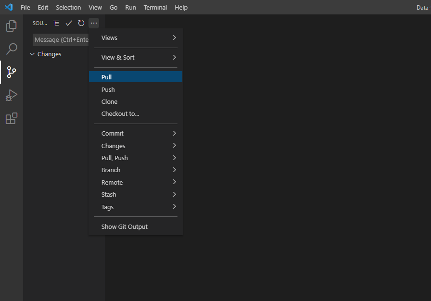Select Show Git Output
431x301 pixels.
tap(136, 226)
